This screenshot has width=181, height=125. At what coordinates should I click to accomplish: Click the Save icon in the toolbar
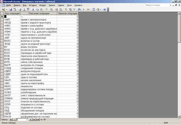[x=11, y=10]
